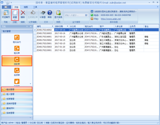Open 帮助 help
This screenshot has width=160, height=125.
click(x=49, y=14)
